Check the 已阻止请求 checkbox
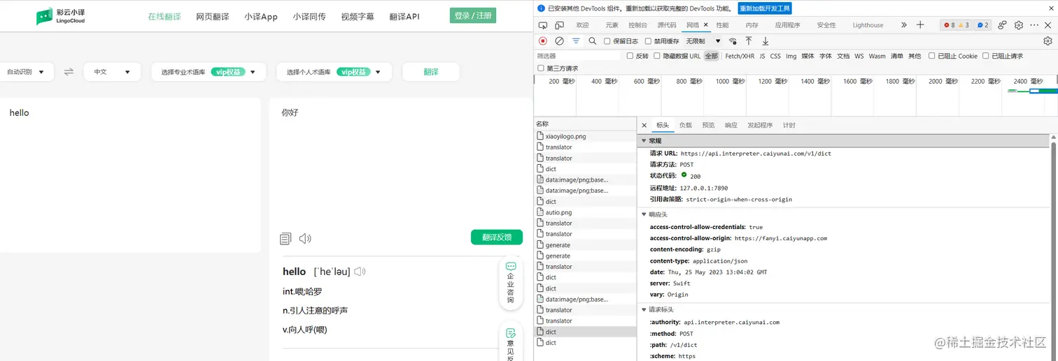The image size is (1058, 361). pyautogui.click(x=986, y=56)
